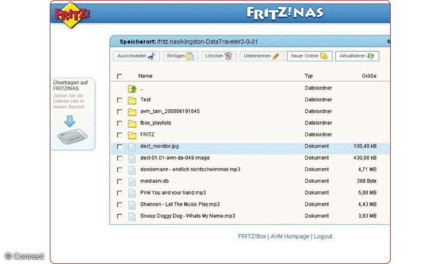Select the dect-01.01-avm-de-049.image file name
441x264 pixels.
click(175, 158)
